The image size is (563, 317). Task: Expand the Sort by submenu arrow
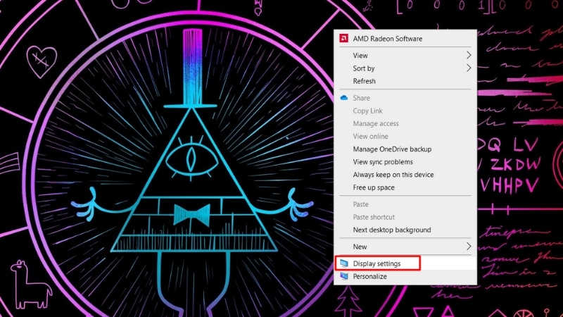469,68
